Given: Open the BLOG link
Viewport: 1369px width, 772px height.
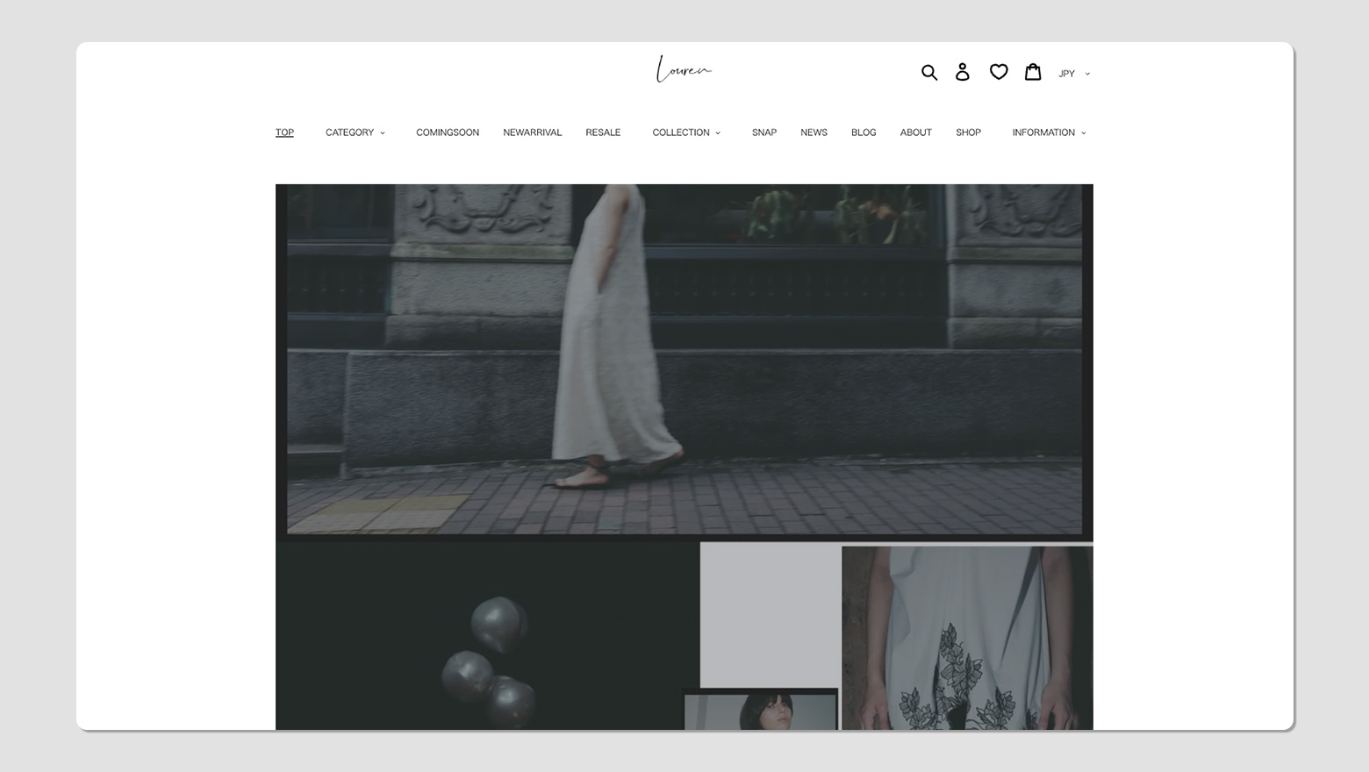Looking at the screenshot, I should click(x=864, y=132).
